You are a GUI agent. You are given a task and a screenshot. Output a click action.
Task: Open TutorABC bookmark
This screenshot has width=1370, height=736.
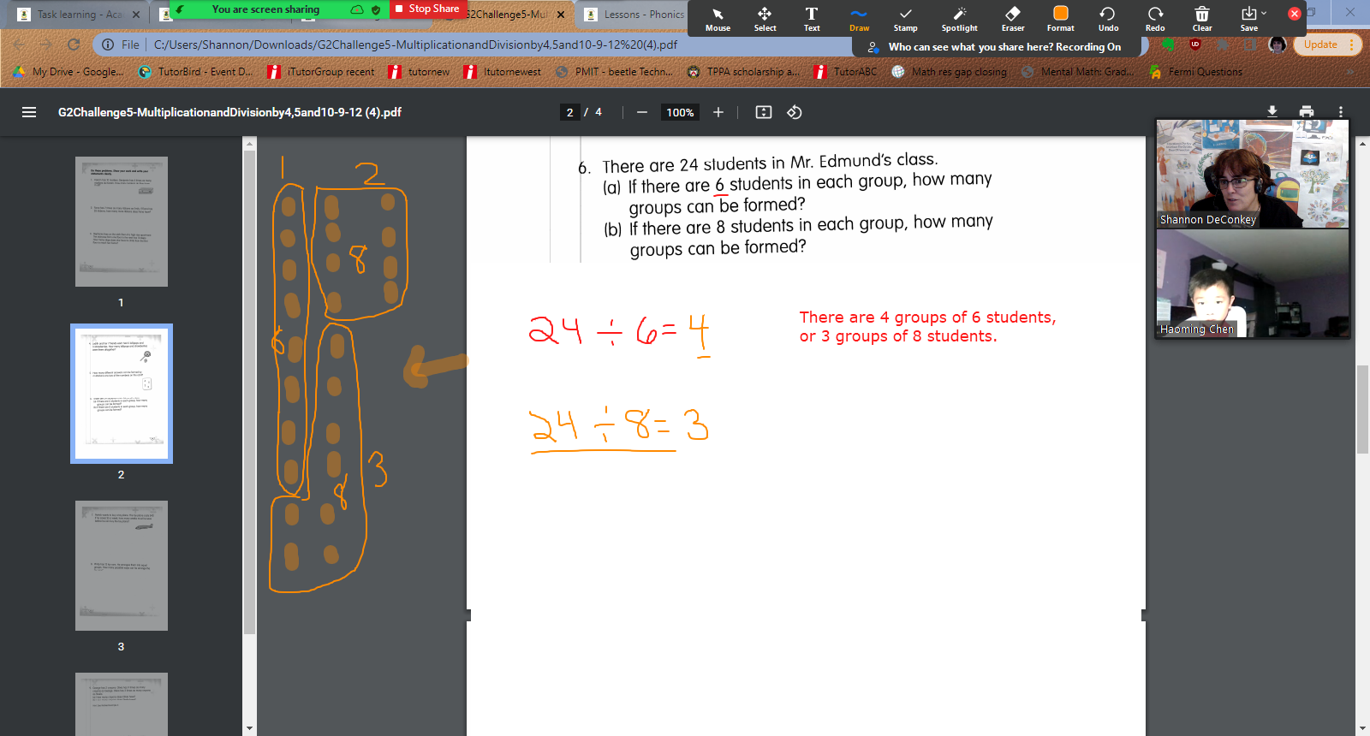point(845,72)
